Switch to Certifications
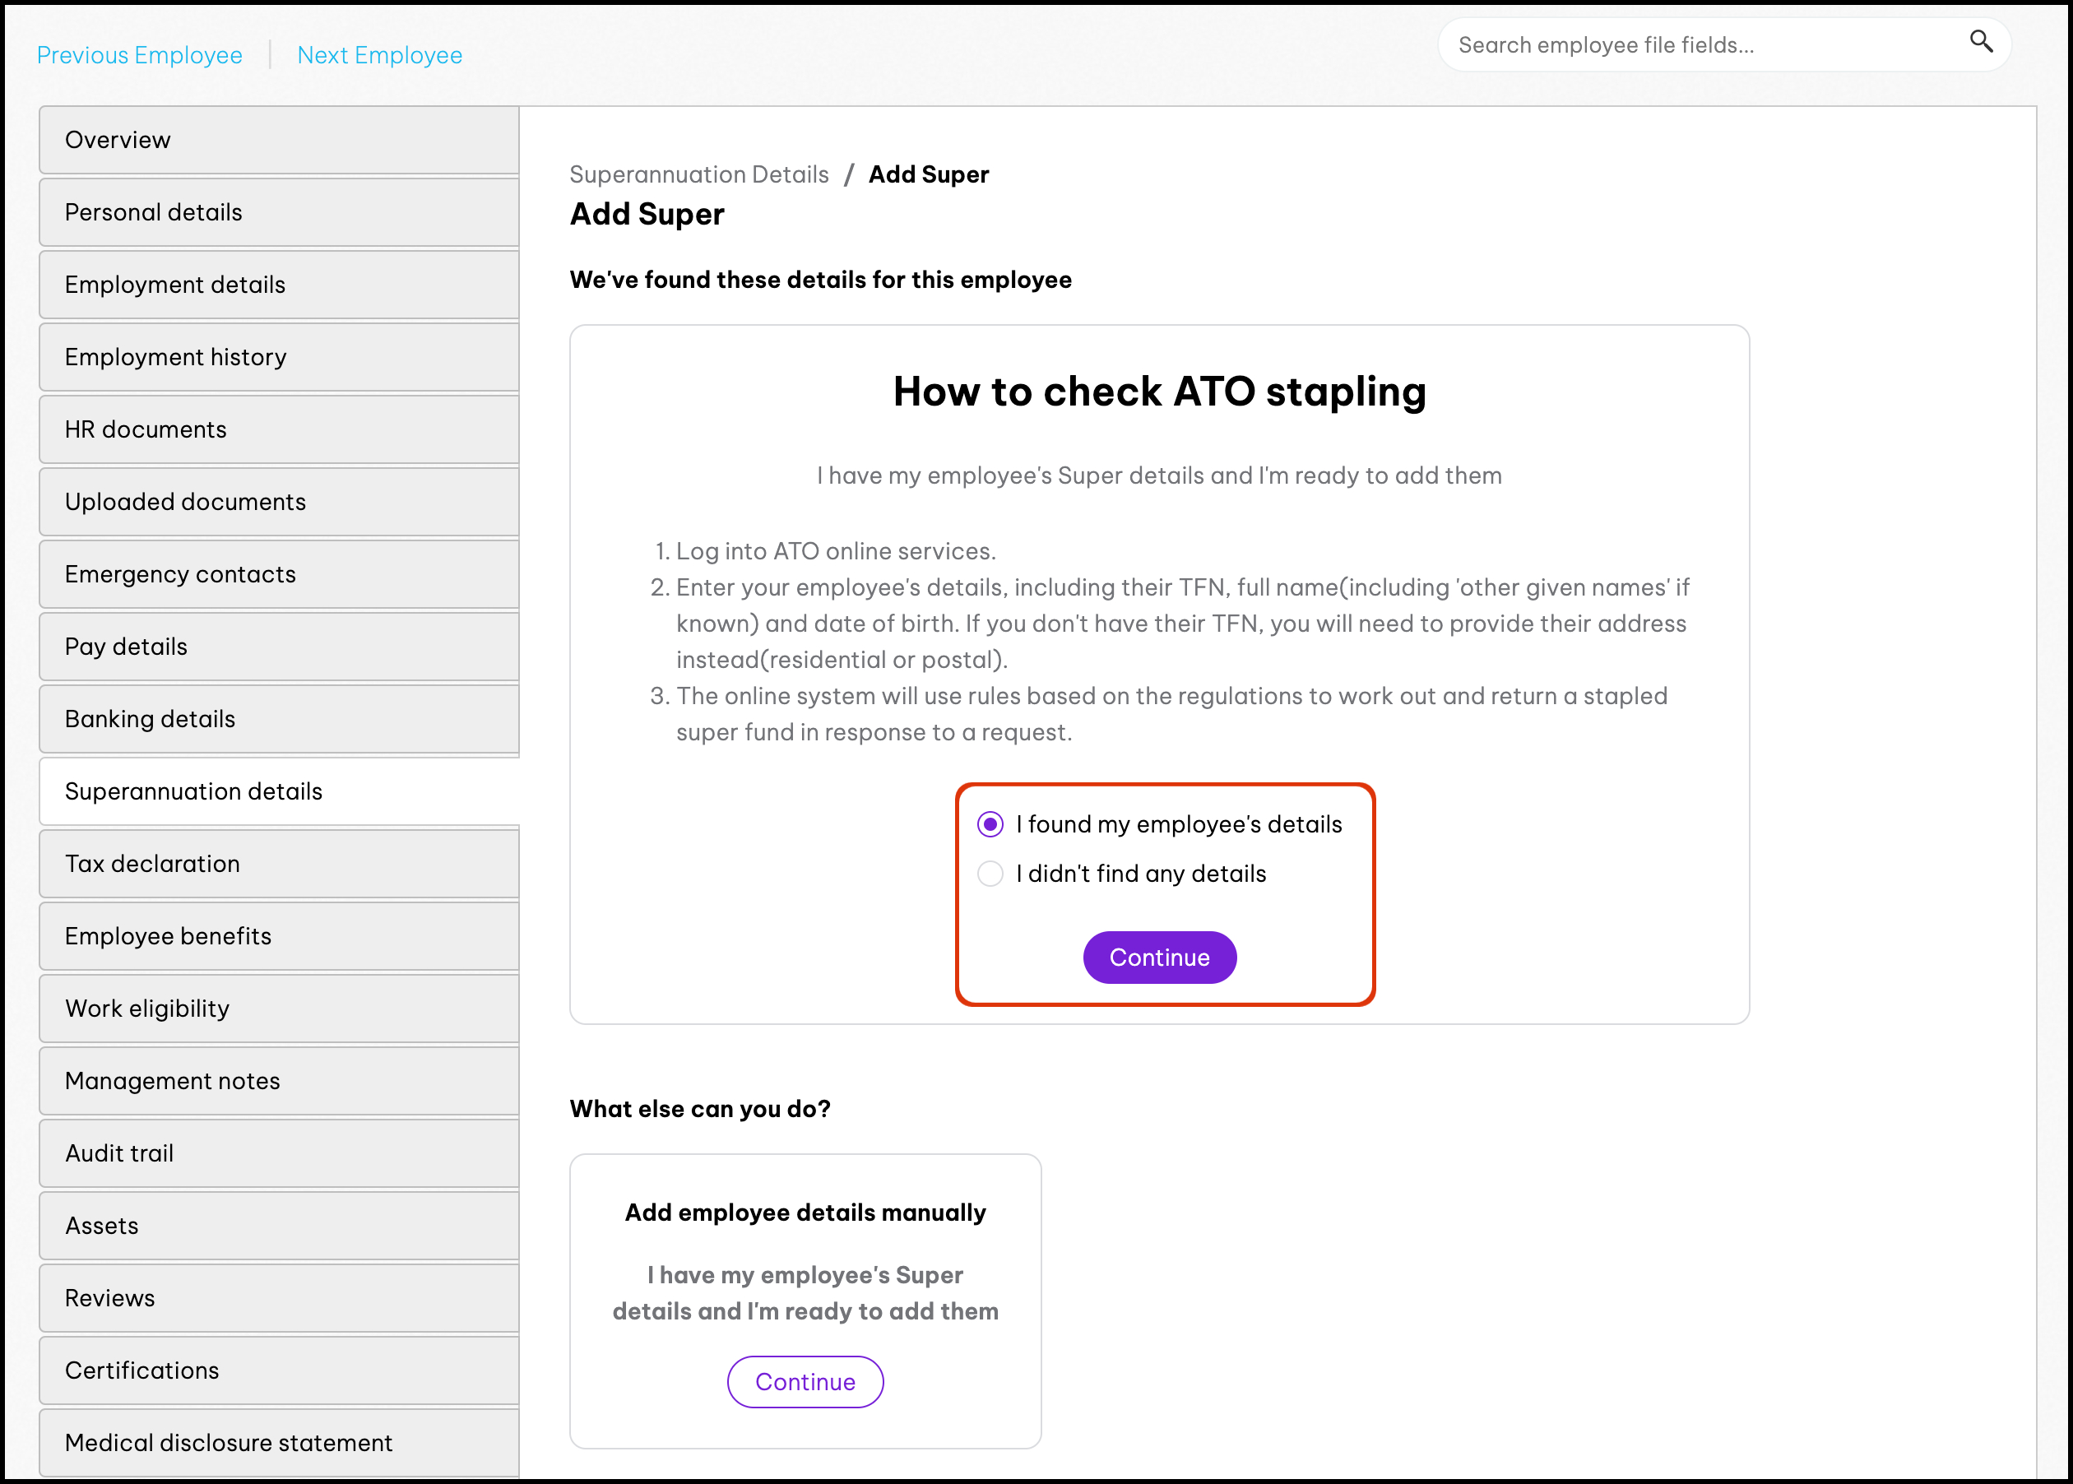 [280, 1370]
